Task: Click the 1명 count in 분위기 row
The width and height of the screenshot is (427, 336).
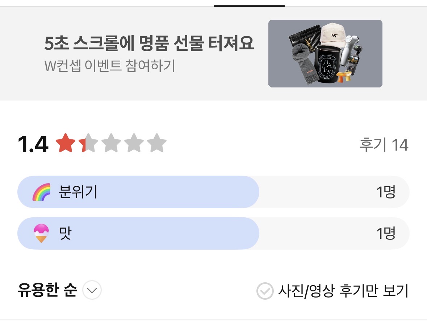Action: click(386, 192)
